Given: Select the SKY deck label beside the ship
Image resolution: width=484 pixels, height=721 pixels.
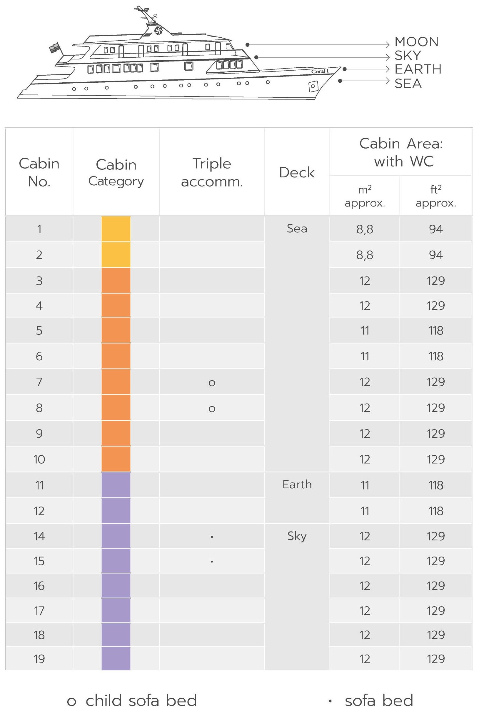Looking at the screenshot, I should 408,56.
